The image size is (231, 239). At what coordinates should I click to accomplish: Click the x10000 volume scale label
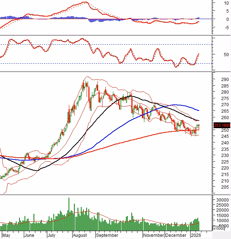click(x=218, y=228)
